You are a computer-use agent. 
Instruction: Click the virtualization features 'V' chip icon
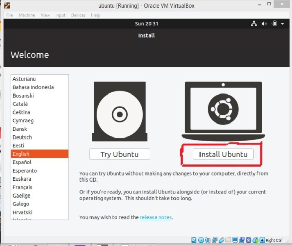point(249,240)
